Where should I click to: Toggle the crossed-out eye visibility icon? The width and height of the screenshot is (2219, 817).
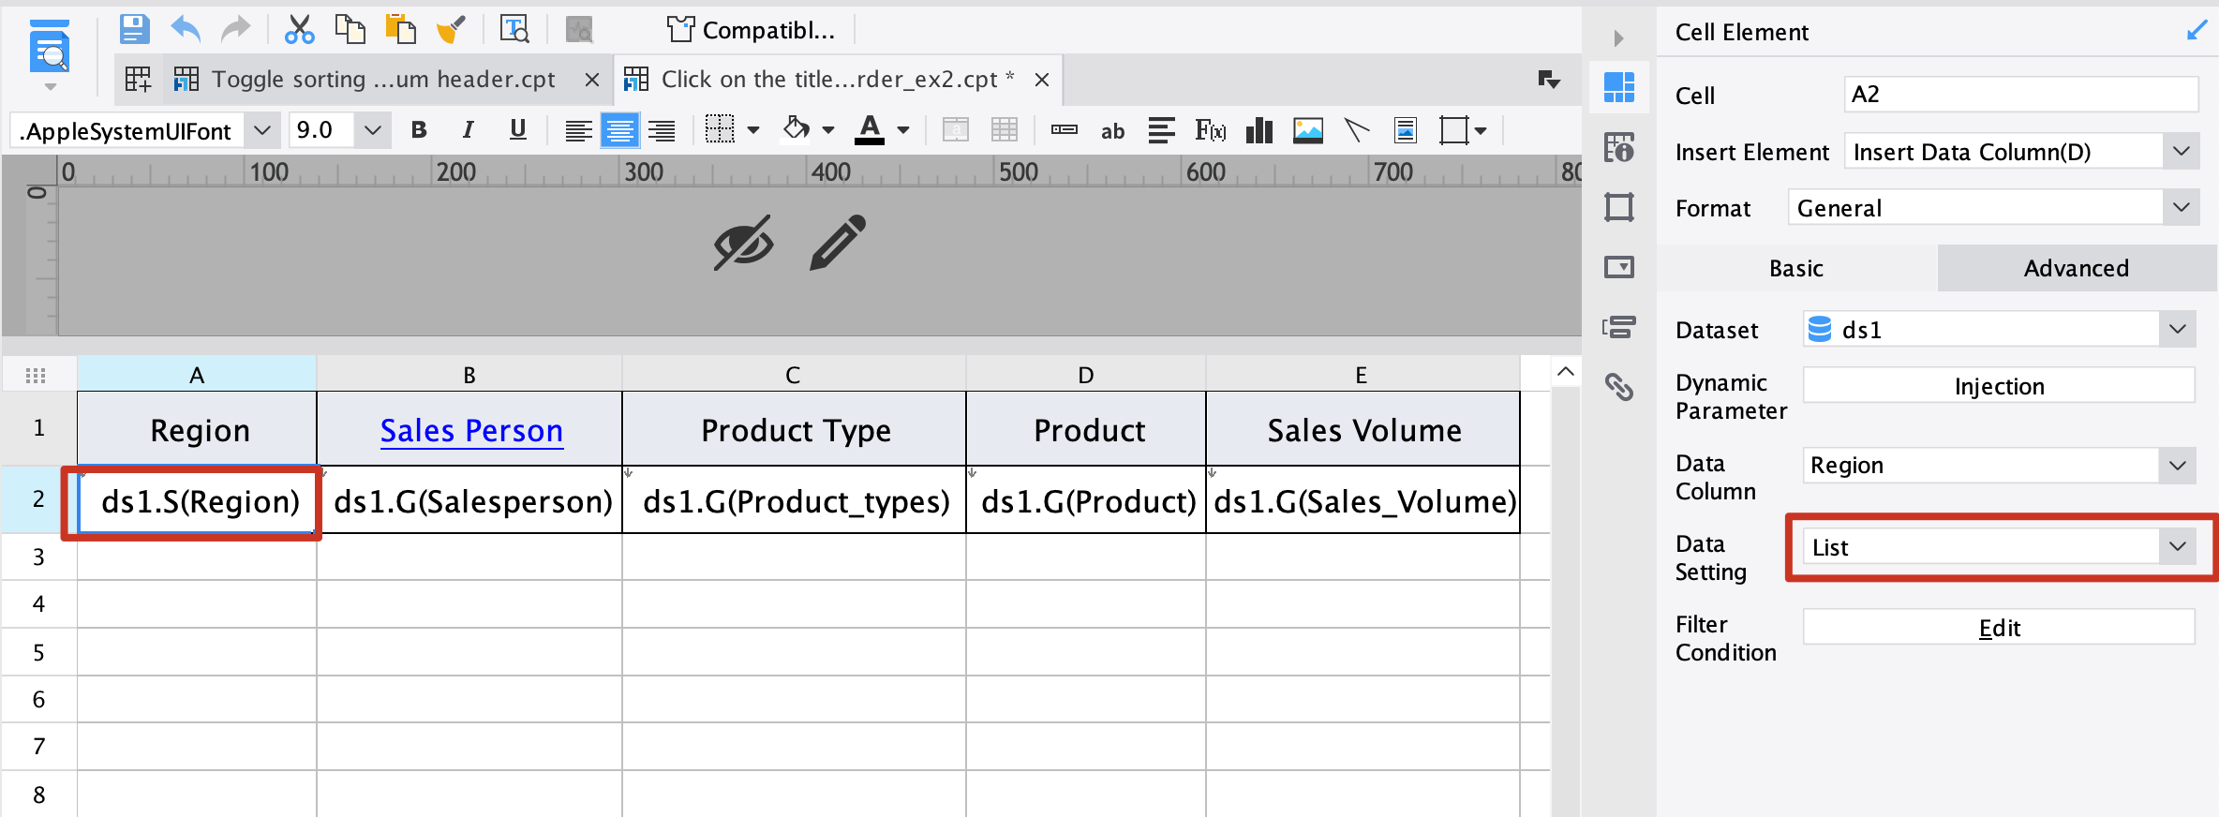click(x=743, y=243)
